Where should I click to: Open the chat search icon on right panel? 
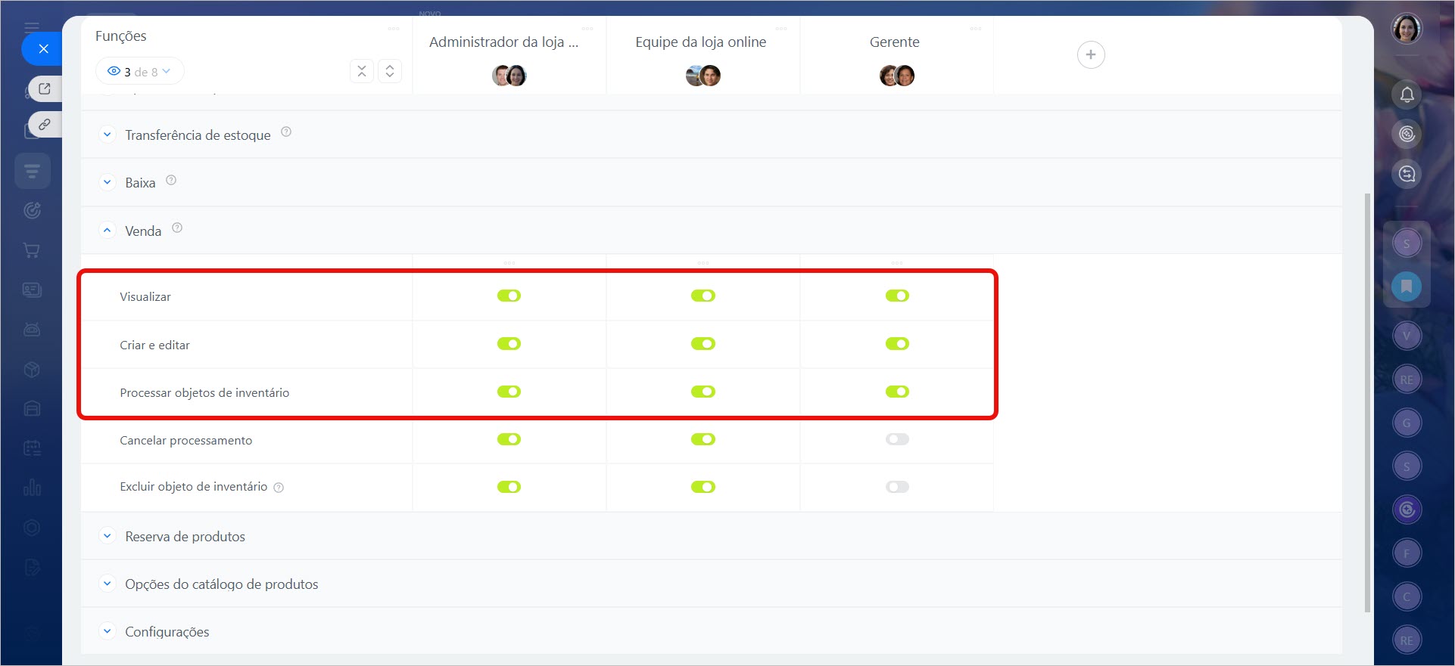click(x=1407, y=174)
